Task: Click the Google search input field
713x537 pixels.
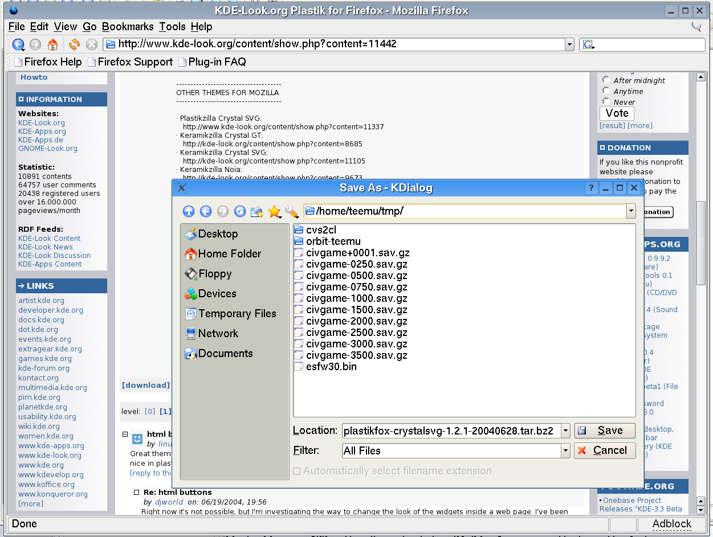Action: click(650, 44)
